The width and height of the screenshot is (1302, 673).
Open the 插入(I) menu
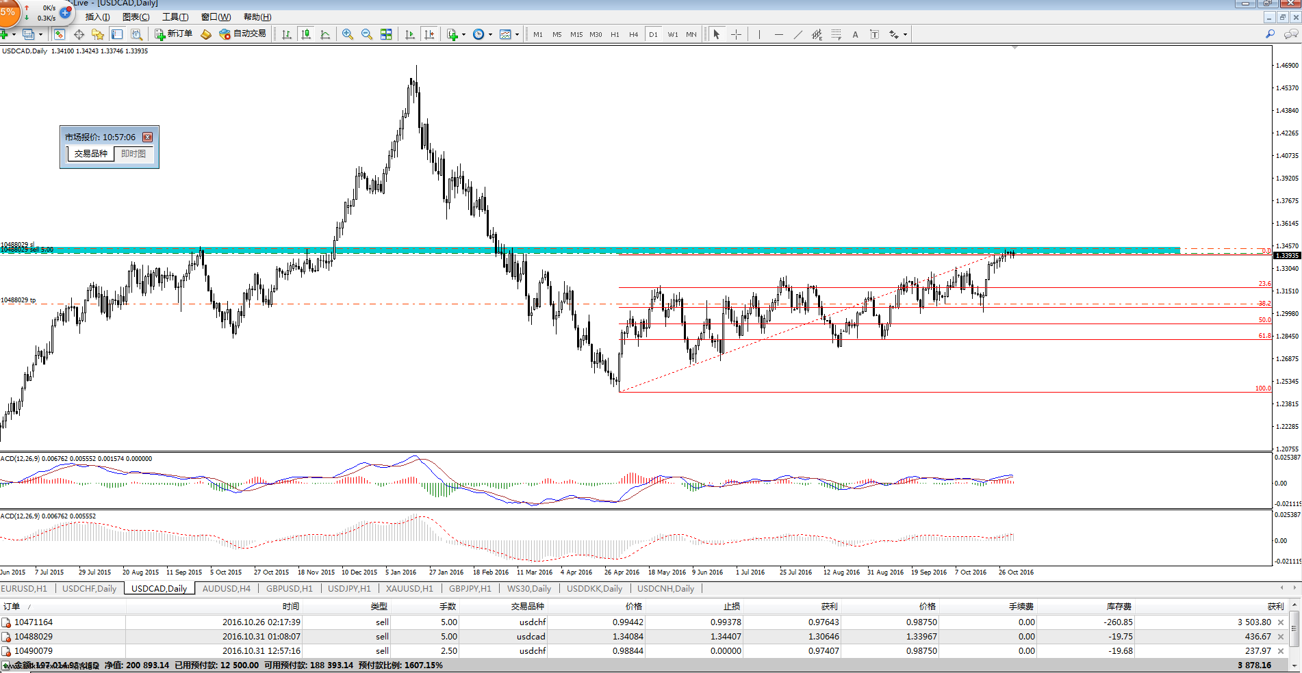[97, 17]
